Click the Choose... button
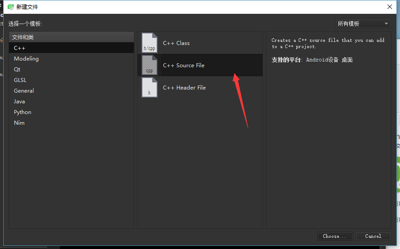Screen dimensions: 400x249 click(335, 236)
